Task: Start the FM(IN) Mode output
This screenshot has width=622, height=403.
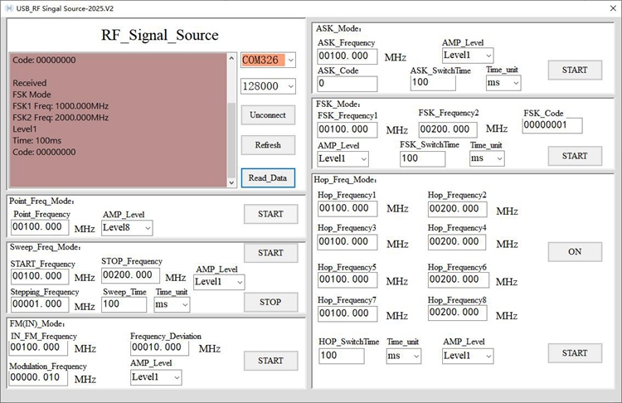Action: [270, 361]
